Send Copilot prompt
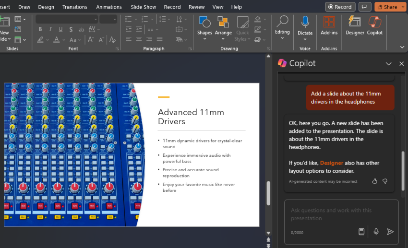Image resolution: width=408 pixels, height=248 pixels. coord(390,232)
